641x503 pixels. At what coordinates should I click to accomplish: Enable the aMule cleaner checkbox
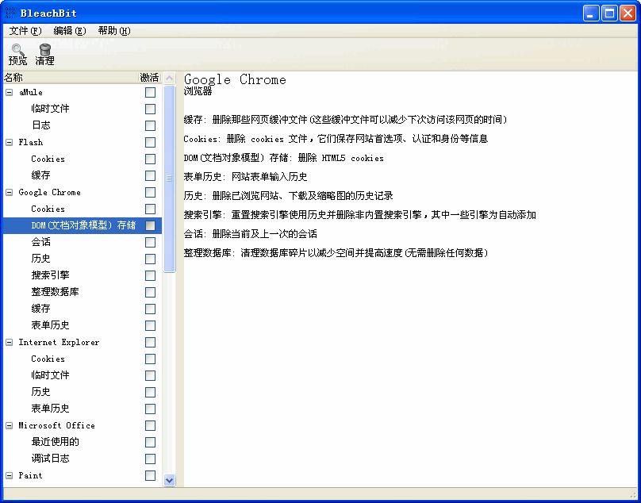tap(148, 92)
